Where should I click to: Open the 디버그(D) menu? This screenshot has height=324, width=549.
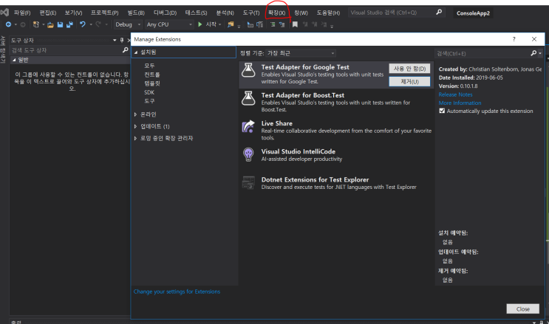pos(165,13)
